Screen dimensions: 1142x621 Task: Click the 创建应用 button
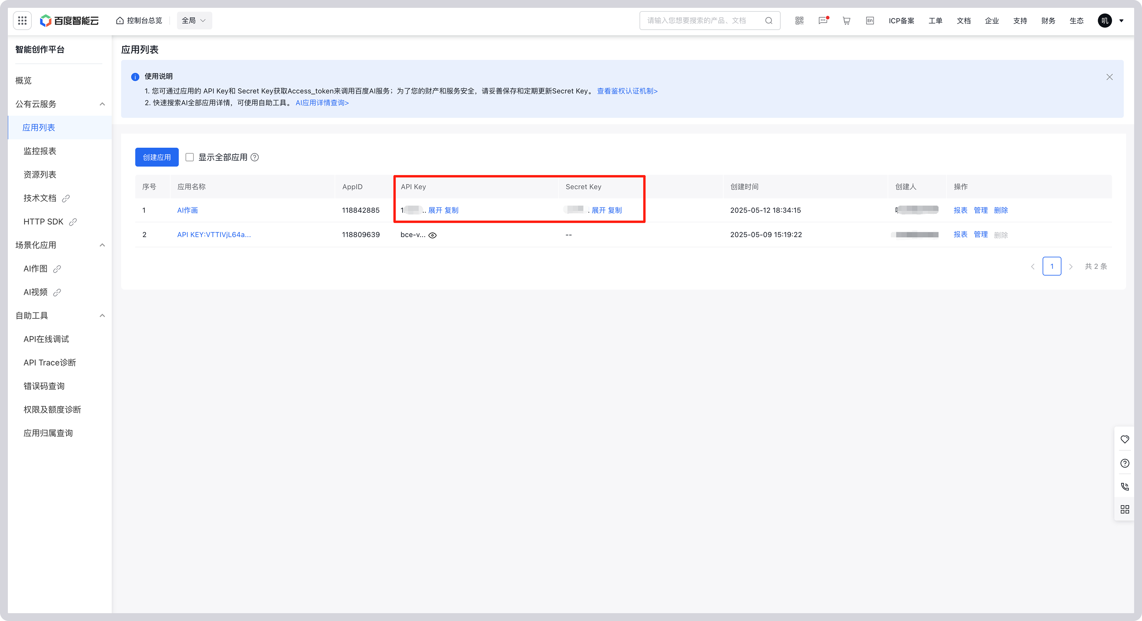pyautogui.click(x=157, y=157)
